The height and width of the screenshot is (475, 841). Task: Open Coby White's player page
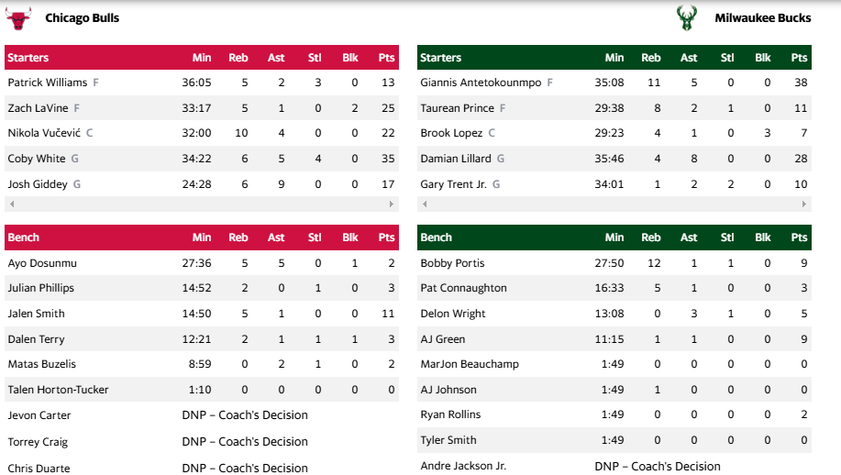point(37,159)
